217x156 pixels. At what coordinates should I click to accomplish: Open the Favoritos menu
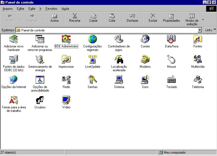[x=51, y=9]
